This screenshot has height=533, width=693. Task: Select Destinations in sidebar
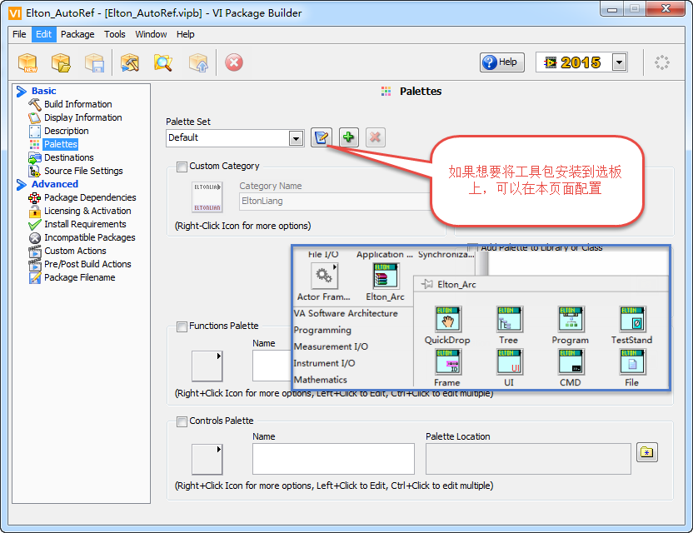coord(69,157)
